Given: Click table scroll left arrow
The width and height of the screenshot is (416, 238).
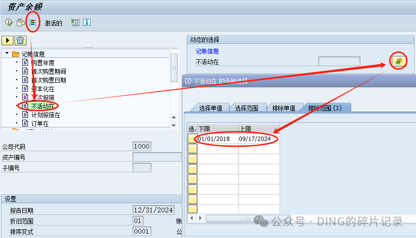Looking at the screenshot, I should coord(192,218).
